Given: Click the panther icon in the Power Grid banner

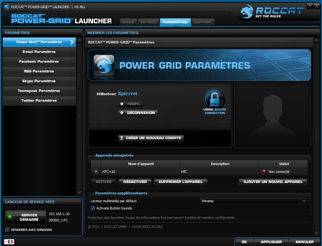Looking at the screenshot, I should click(x=104, y=65).
